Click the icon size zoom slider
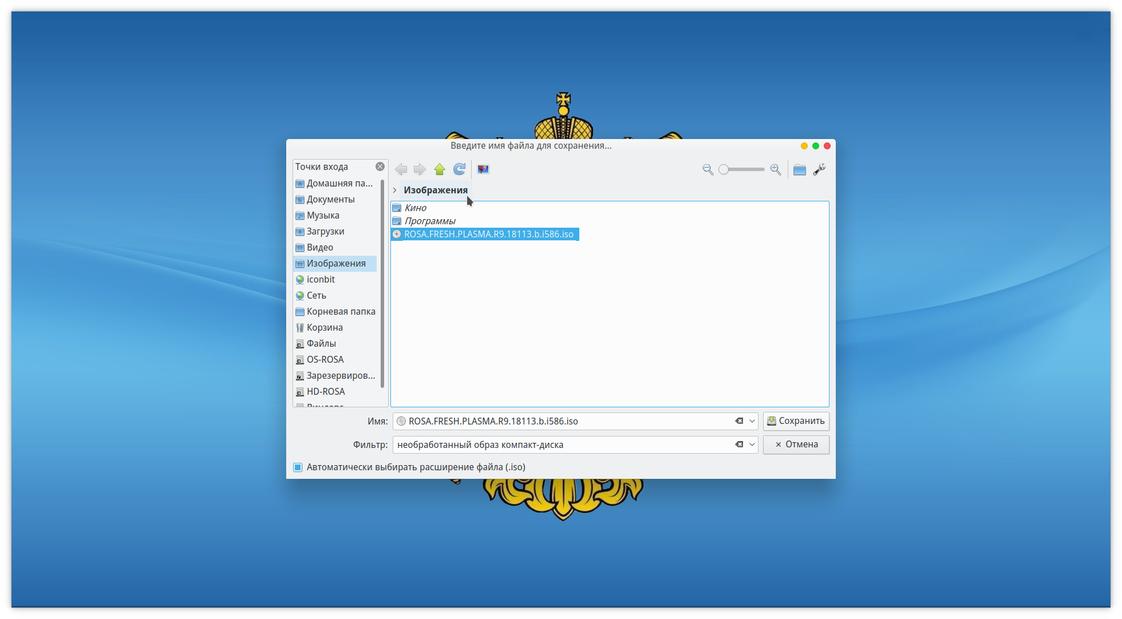Screen dimensions: 1122x619 [x=742, y=169]
